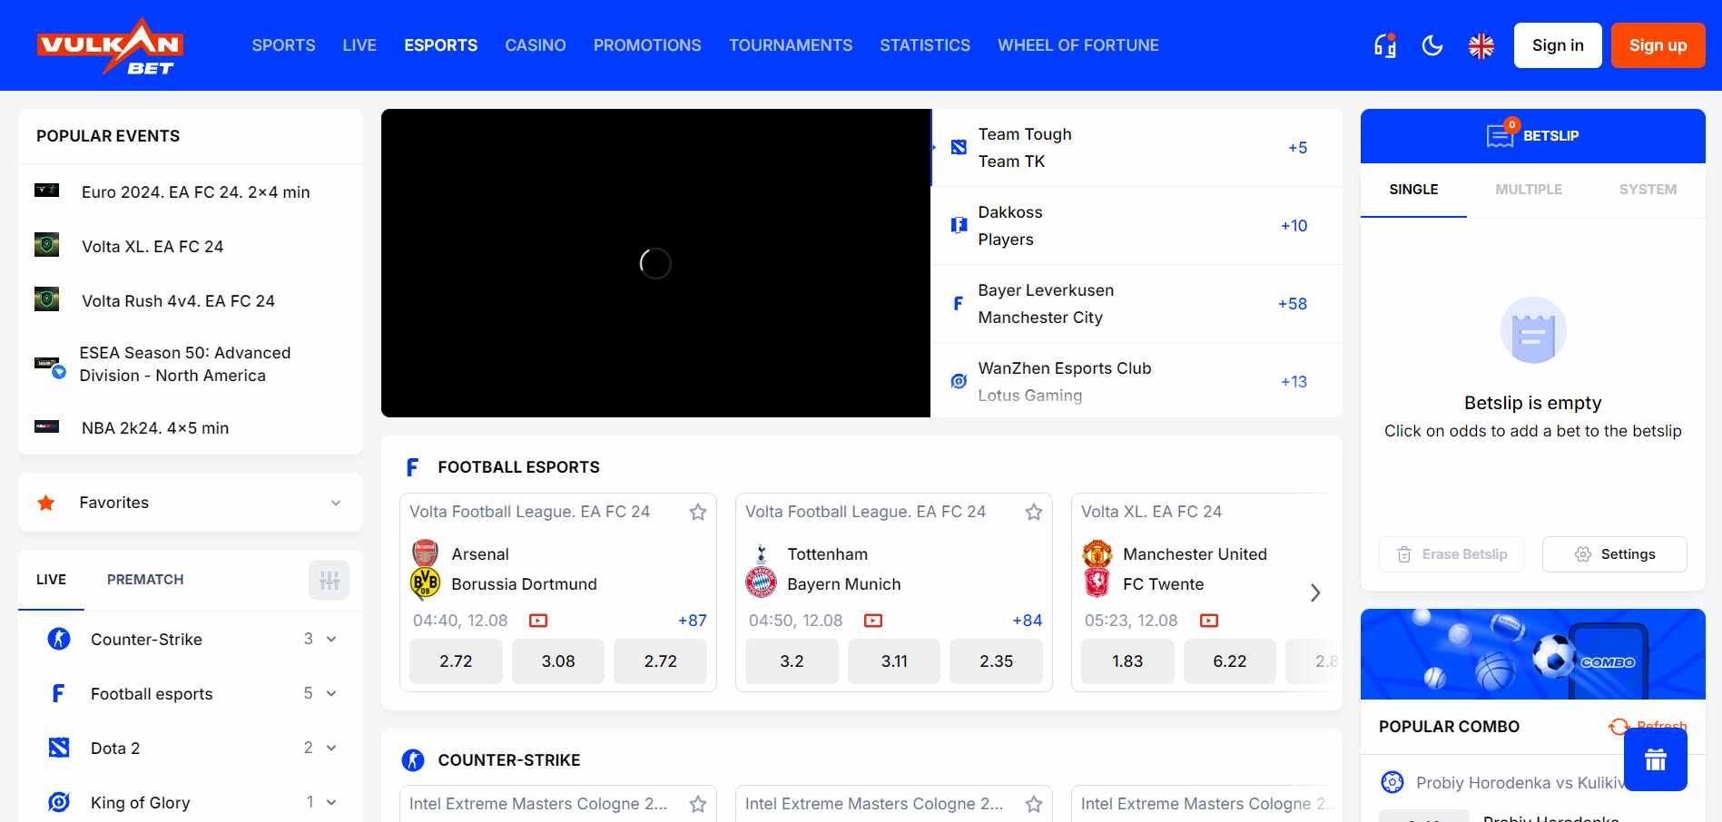1722x822 pixels.
Task: Open WanZhen Esports Club match
Action: (1137, 381)
